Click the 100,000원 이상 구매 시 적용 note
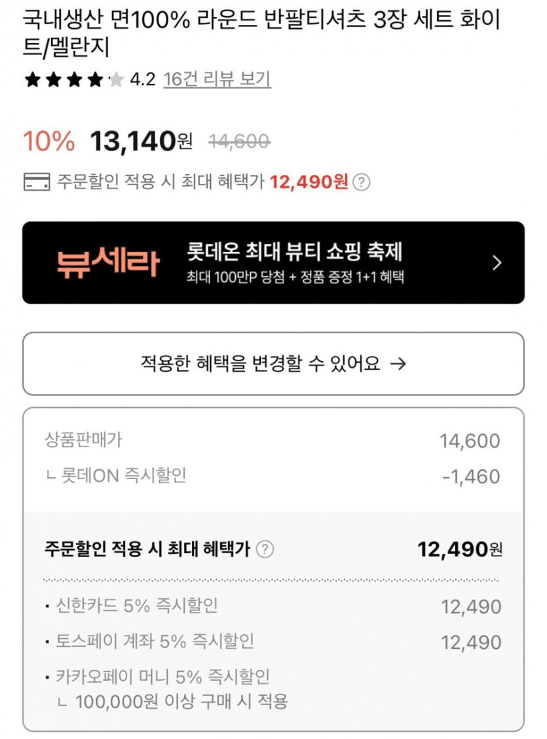This screenshot has height=739, width=547. (181, 702)
